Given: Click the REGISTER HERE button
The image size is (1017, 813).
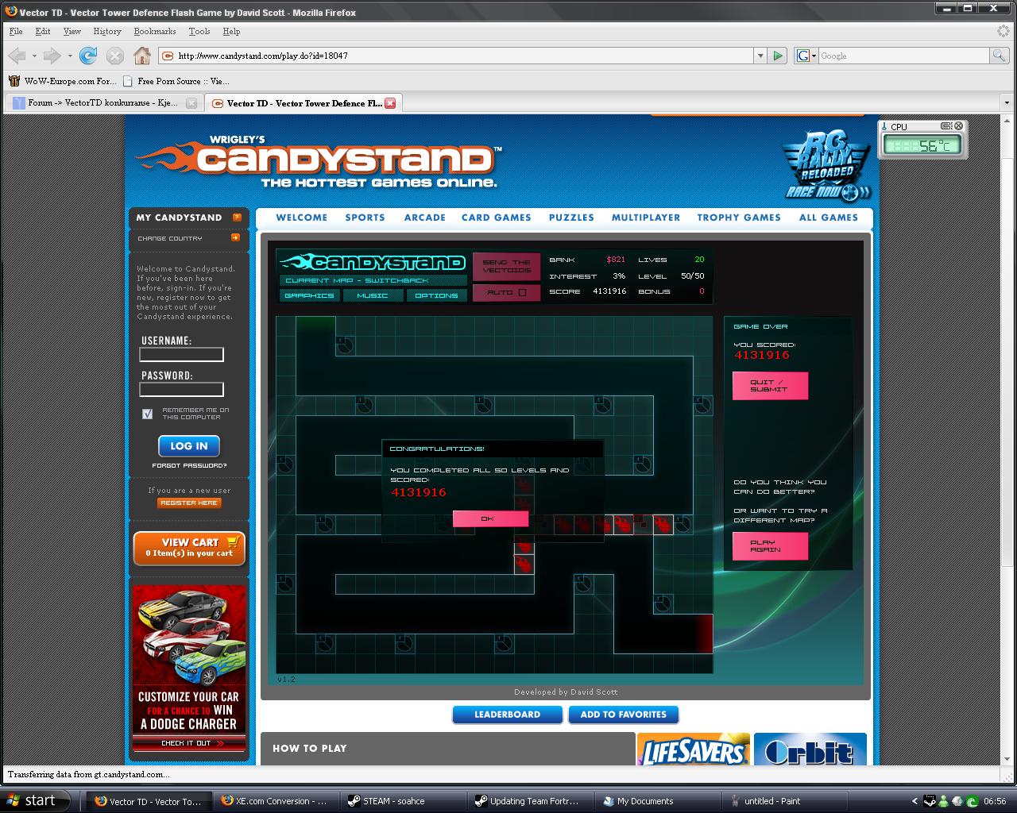Looking at the screenshot, I should pyautogui.click(x=189, y=503).
